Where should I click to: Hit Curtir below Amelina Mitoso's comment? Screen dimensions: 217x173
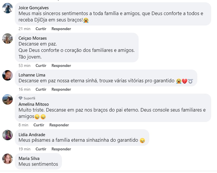(39, 125)
